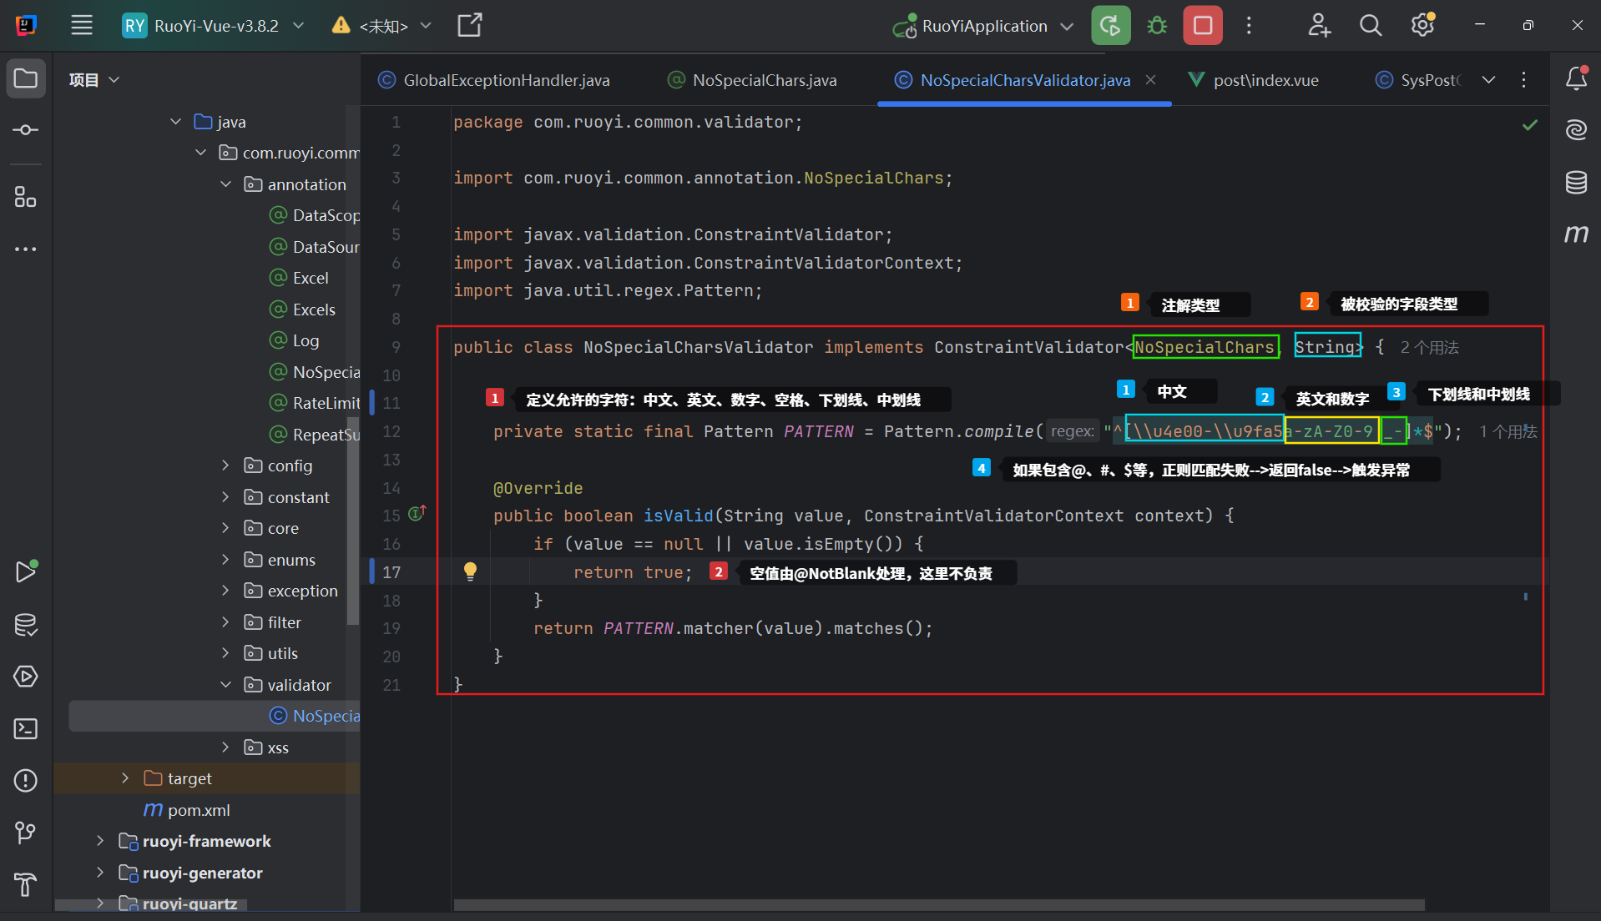Click the override gutter icon on line 15
Image resolution: width=1601 pixels, height=921 pixels.
pos(417,514)
